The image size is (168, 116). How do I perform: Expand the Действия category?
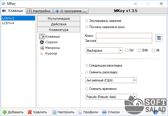tap(59, 24)
